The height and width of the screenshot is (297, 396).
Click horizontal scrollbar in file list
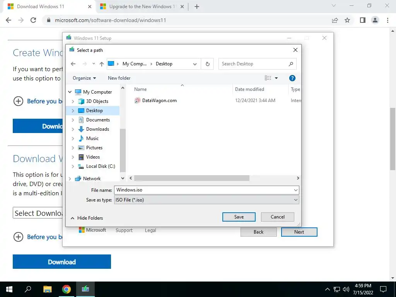tap(192, 178)
